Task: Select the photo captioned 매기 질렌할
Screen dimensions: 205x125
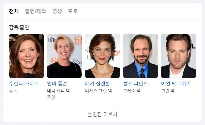Action: click(102, 56)
